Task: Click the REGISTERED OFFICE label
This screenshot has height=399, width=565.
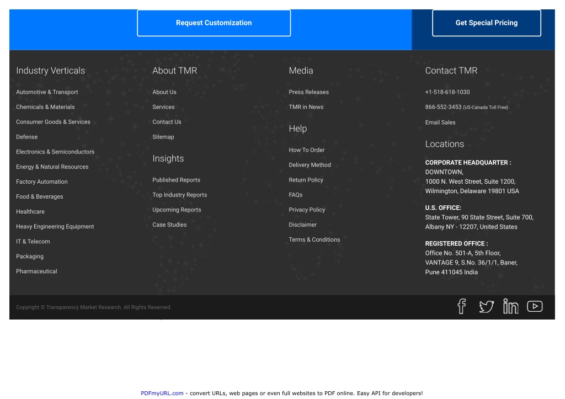Action: click(x=456, y=244)
